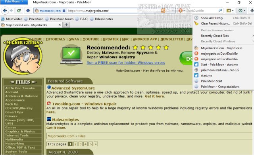
Task: Click the search magnifier icon
Action: (x=220, y=11)
